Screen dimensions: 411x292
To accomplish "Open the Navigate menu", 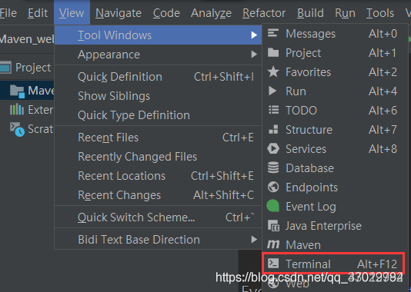I will [x=119, y=13].
